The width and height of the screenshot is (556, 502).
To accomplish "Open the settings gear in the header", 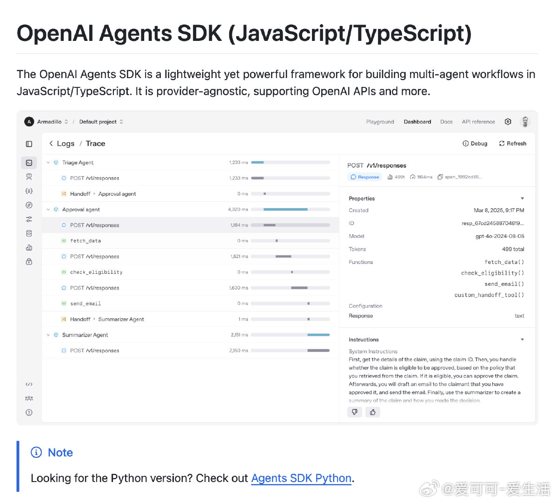I will [508, 122].
